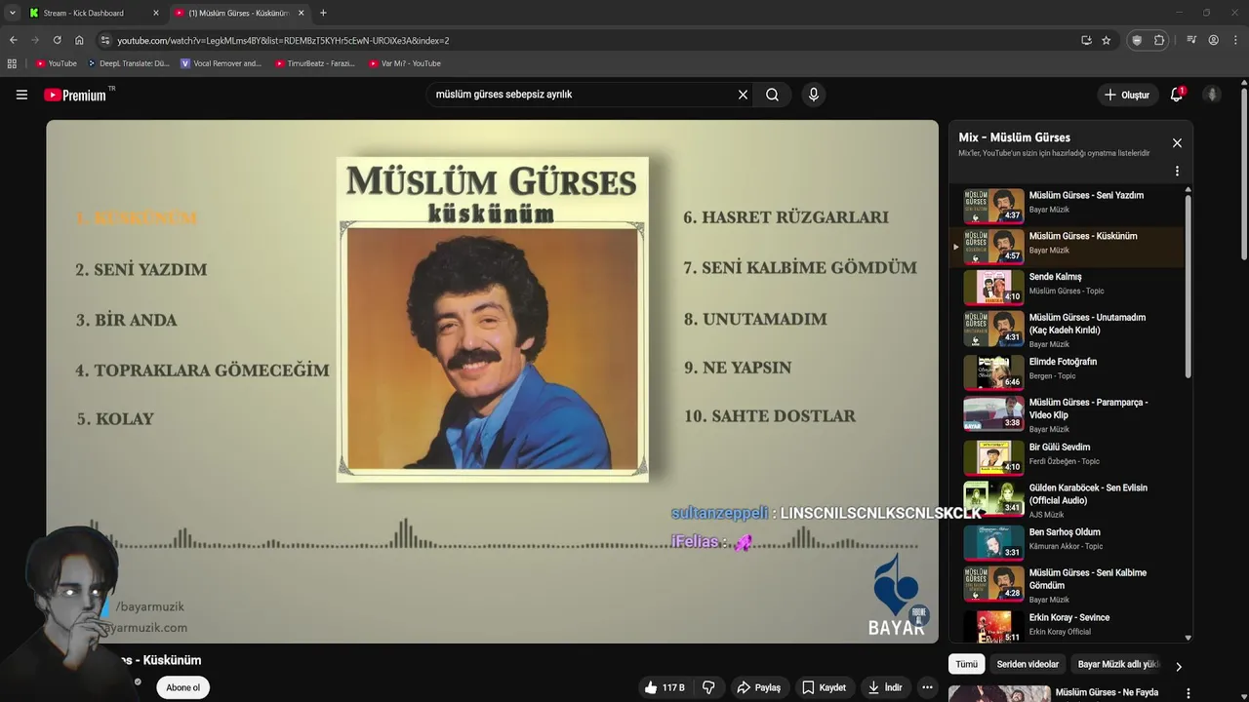Run search with the magnifier button
This screenshot has width=1249, height=702.
[772, 95]
